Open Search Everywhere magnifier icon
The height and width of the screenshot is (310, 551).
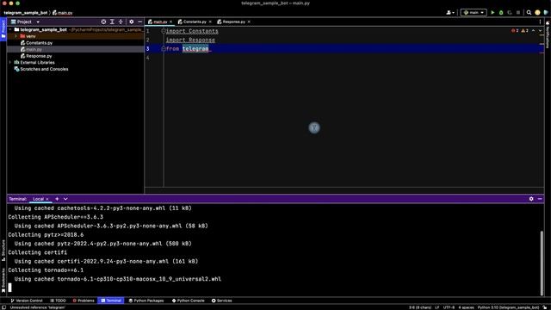pyautogui.click(x=529, y=12)
